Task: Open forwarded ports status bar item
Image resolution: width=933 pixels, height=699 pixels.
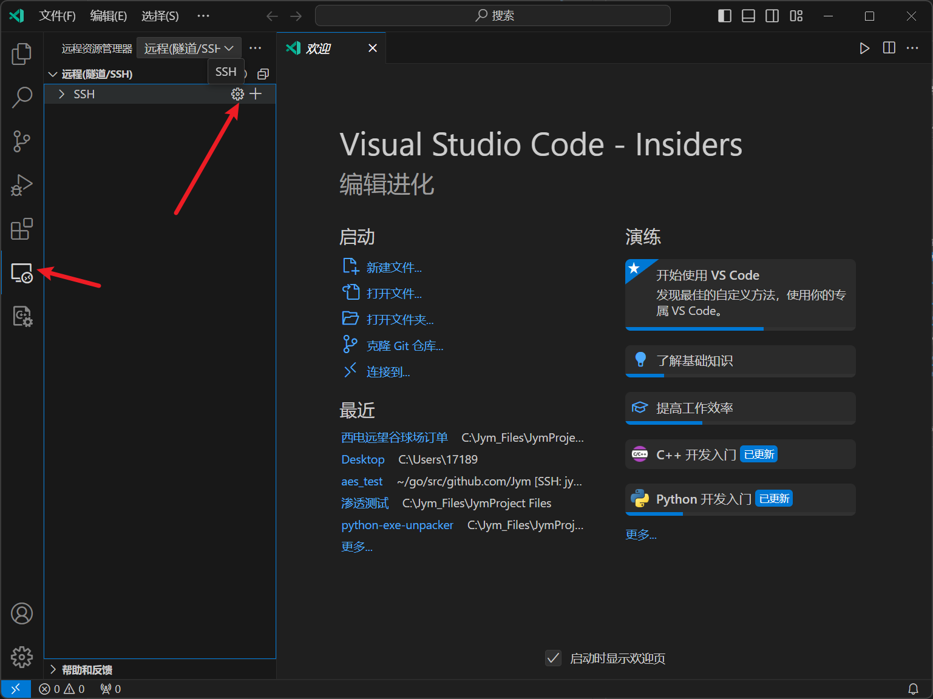Action: tap(110, 689)
